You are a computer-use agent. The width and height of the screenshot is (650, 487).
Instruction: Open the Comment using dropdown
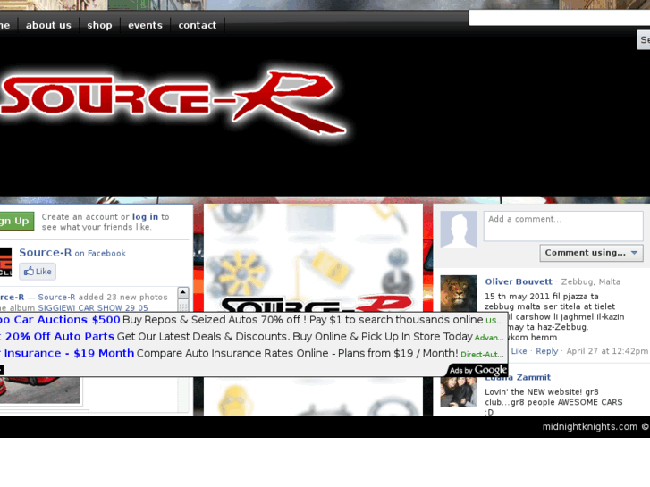(x=591, y=253)
